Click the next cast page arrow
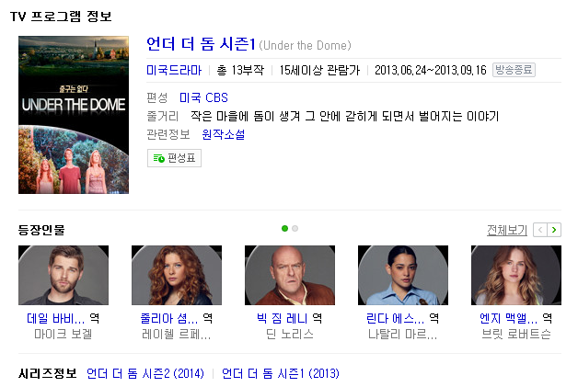This screenshot has height=387, width=578. coord(554,230)
